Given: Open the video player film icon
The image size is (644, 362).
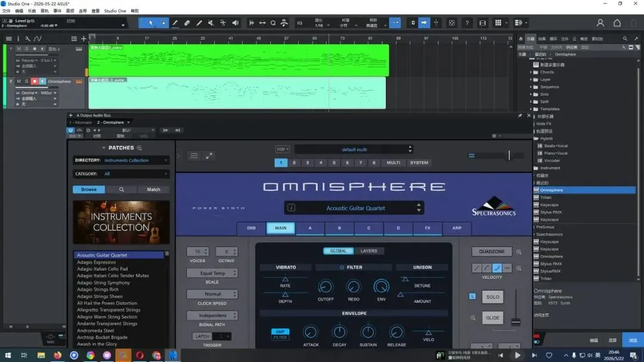Looking at the screenshot, I should click(482, 23).
